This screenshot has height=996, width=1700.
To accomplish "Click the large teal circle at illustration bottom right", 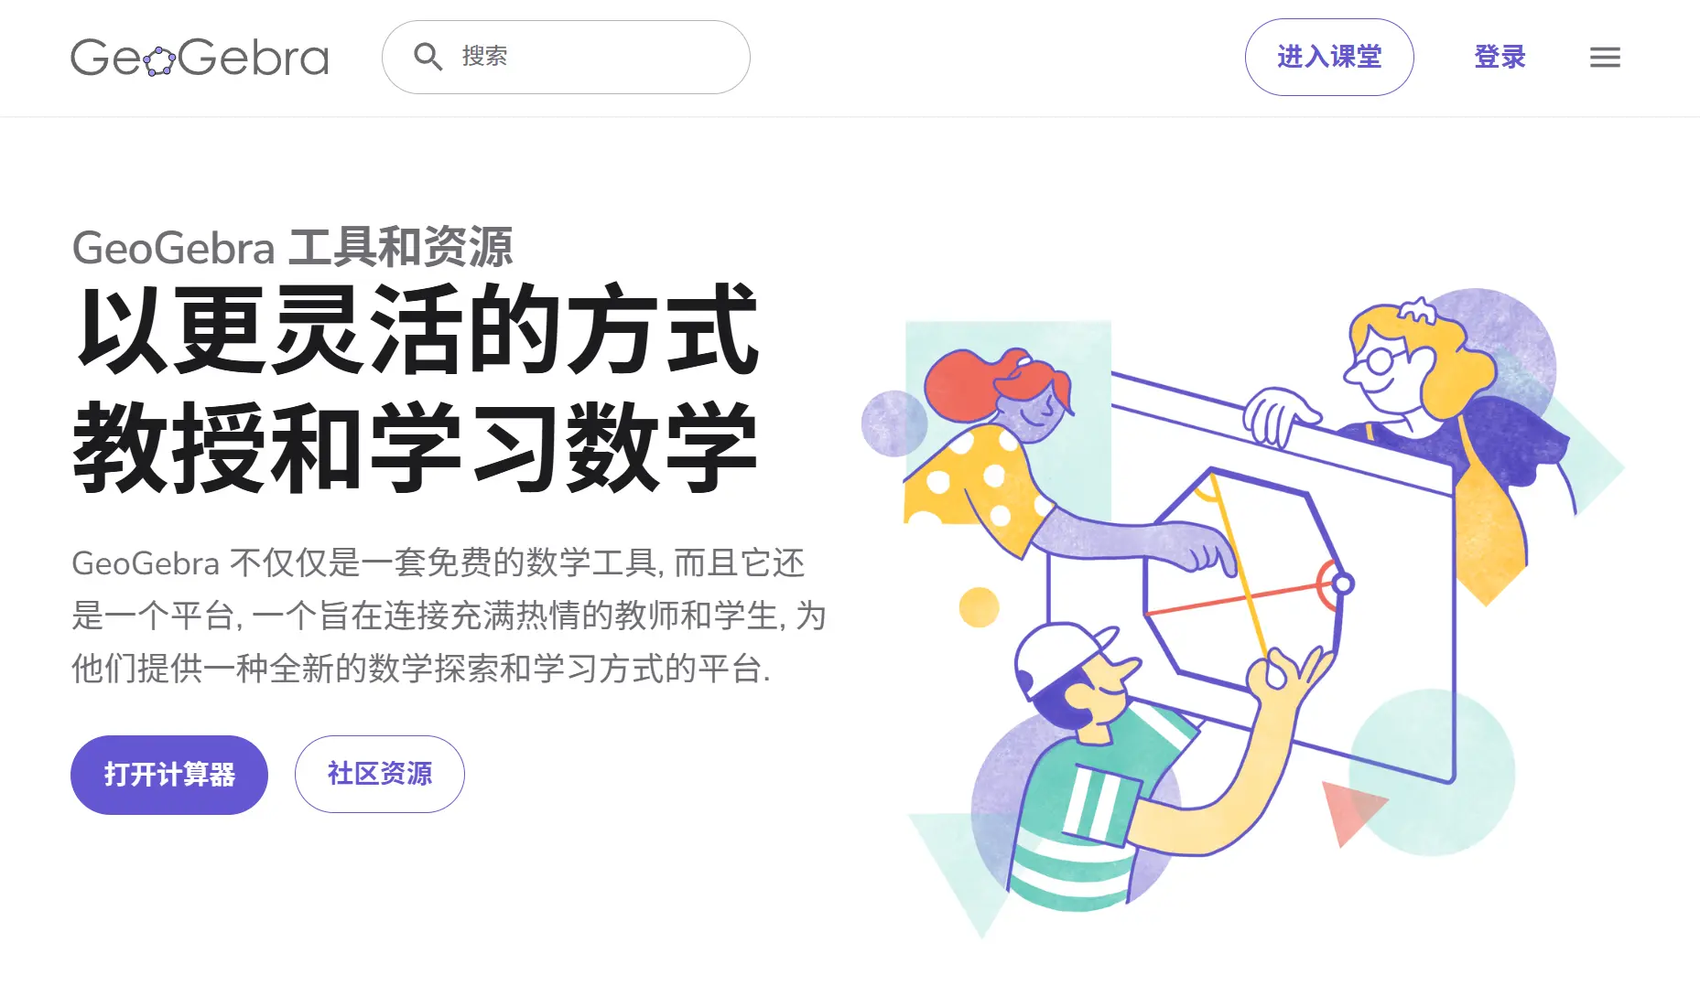I will [1432, 773].
